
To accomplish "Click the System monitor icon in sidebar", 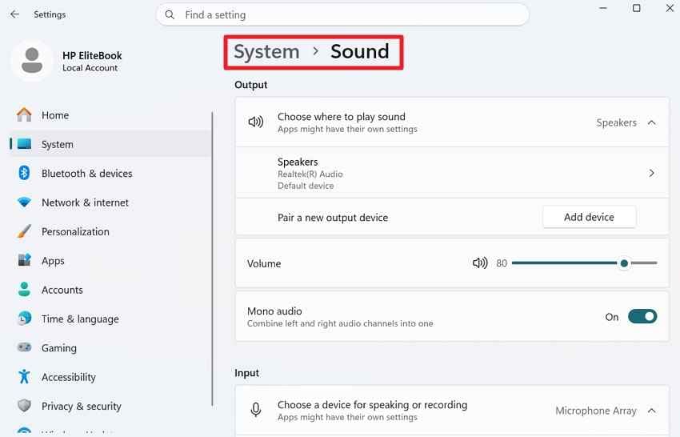I will 24,144.
